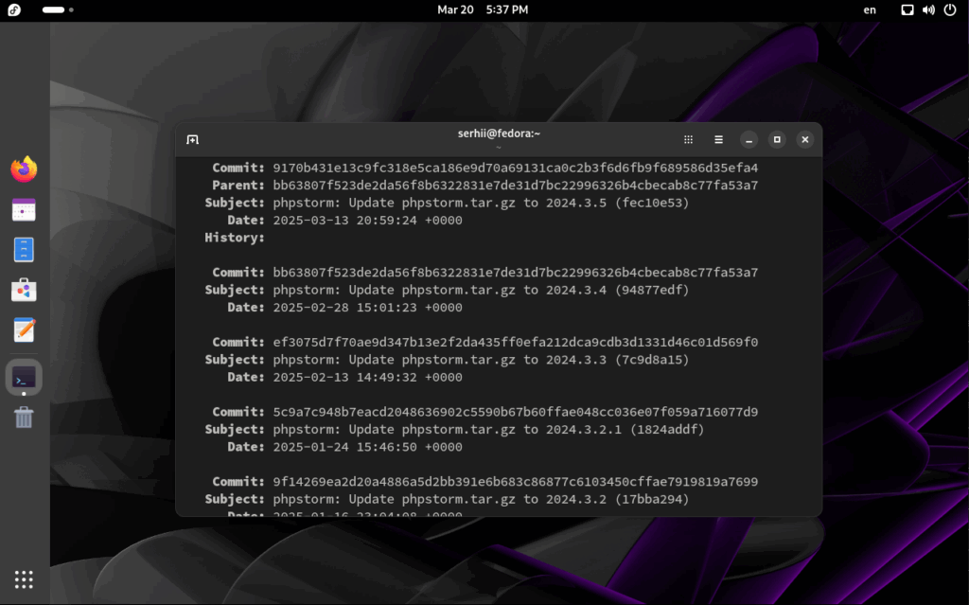Close the serhii@fedora terminal window
Image resolution: width=969 pixels, height=605 pixels.
[x=804, y=140]
